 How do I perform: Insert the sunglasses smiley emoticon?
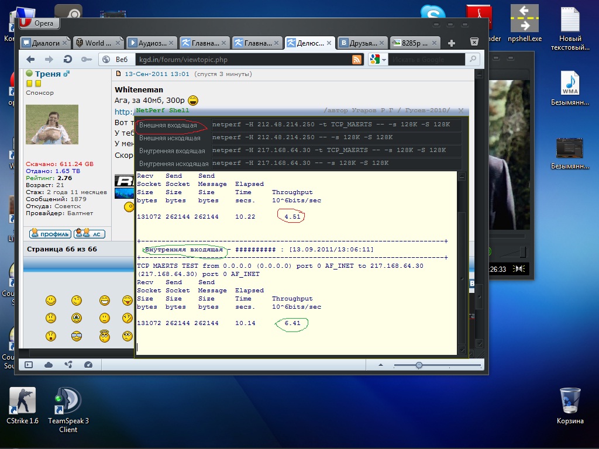77,336
